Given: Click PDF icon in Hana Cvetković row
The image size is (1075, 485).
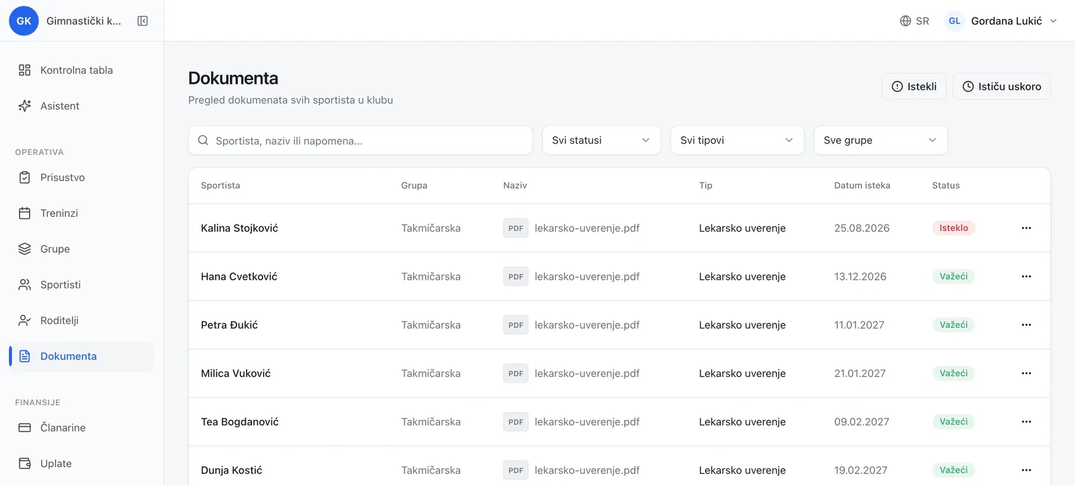Looking at the screenshot, I should pyautogui.click(x=516, y=276).
